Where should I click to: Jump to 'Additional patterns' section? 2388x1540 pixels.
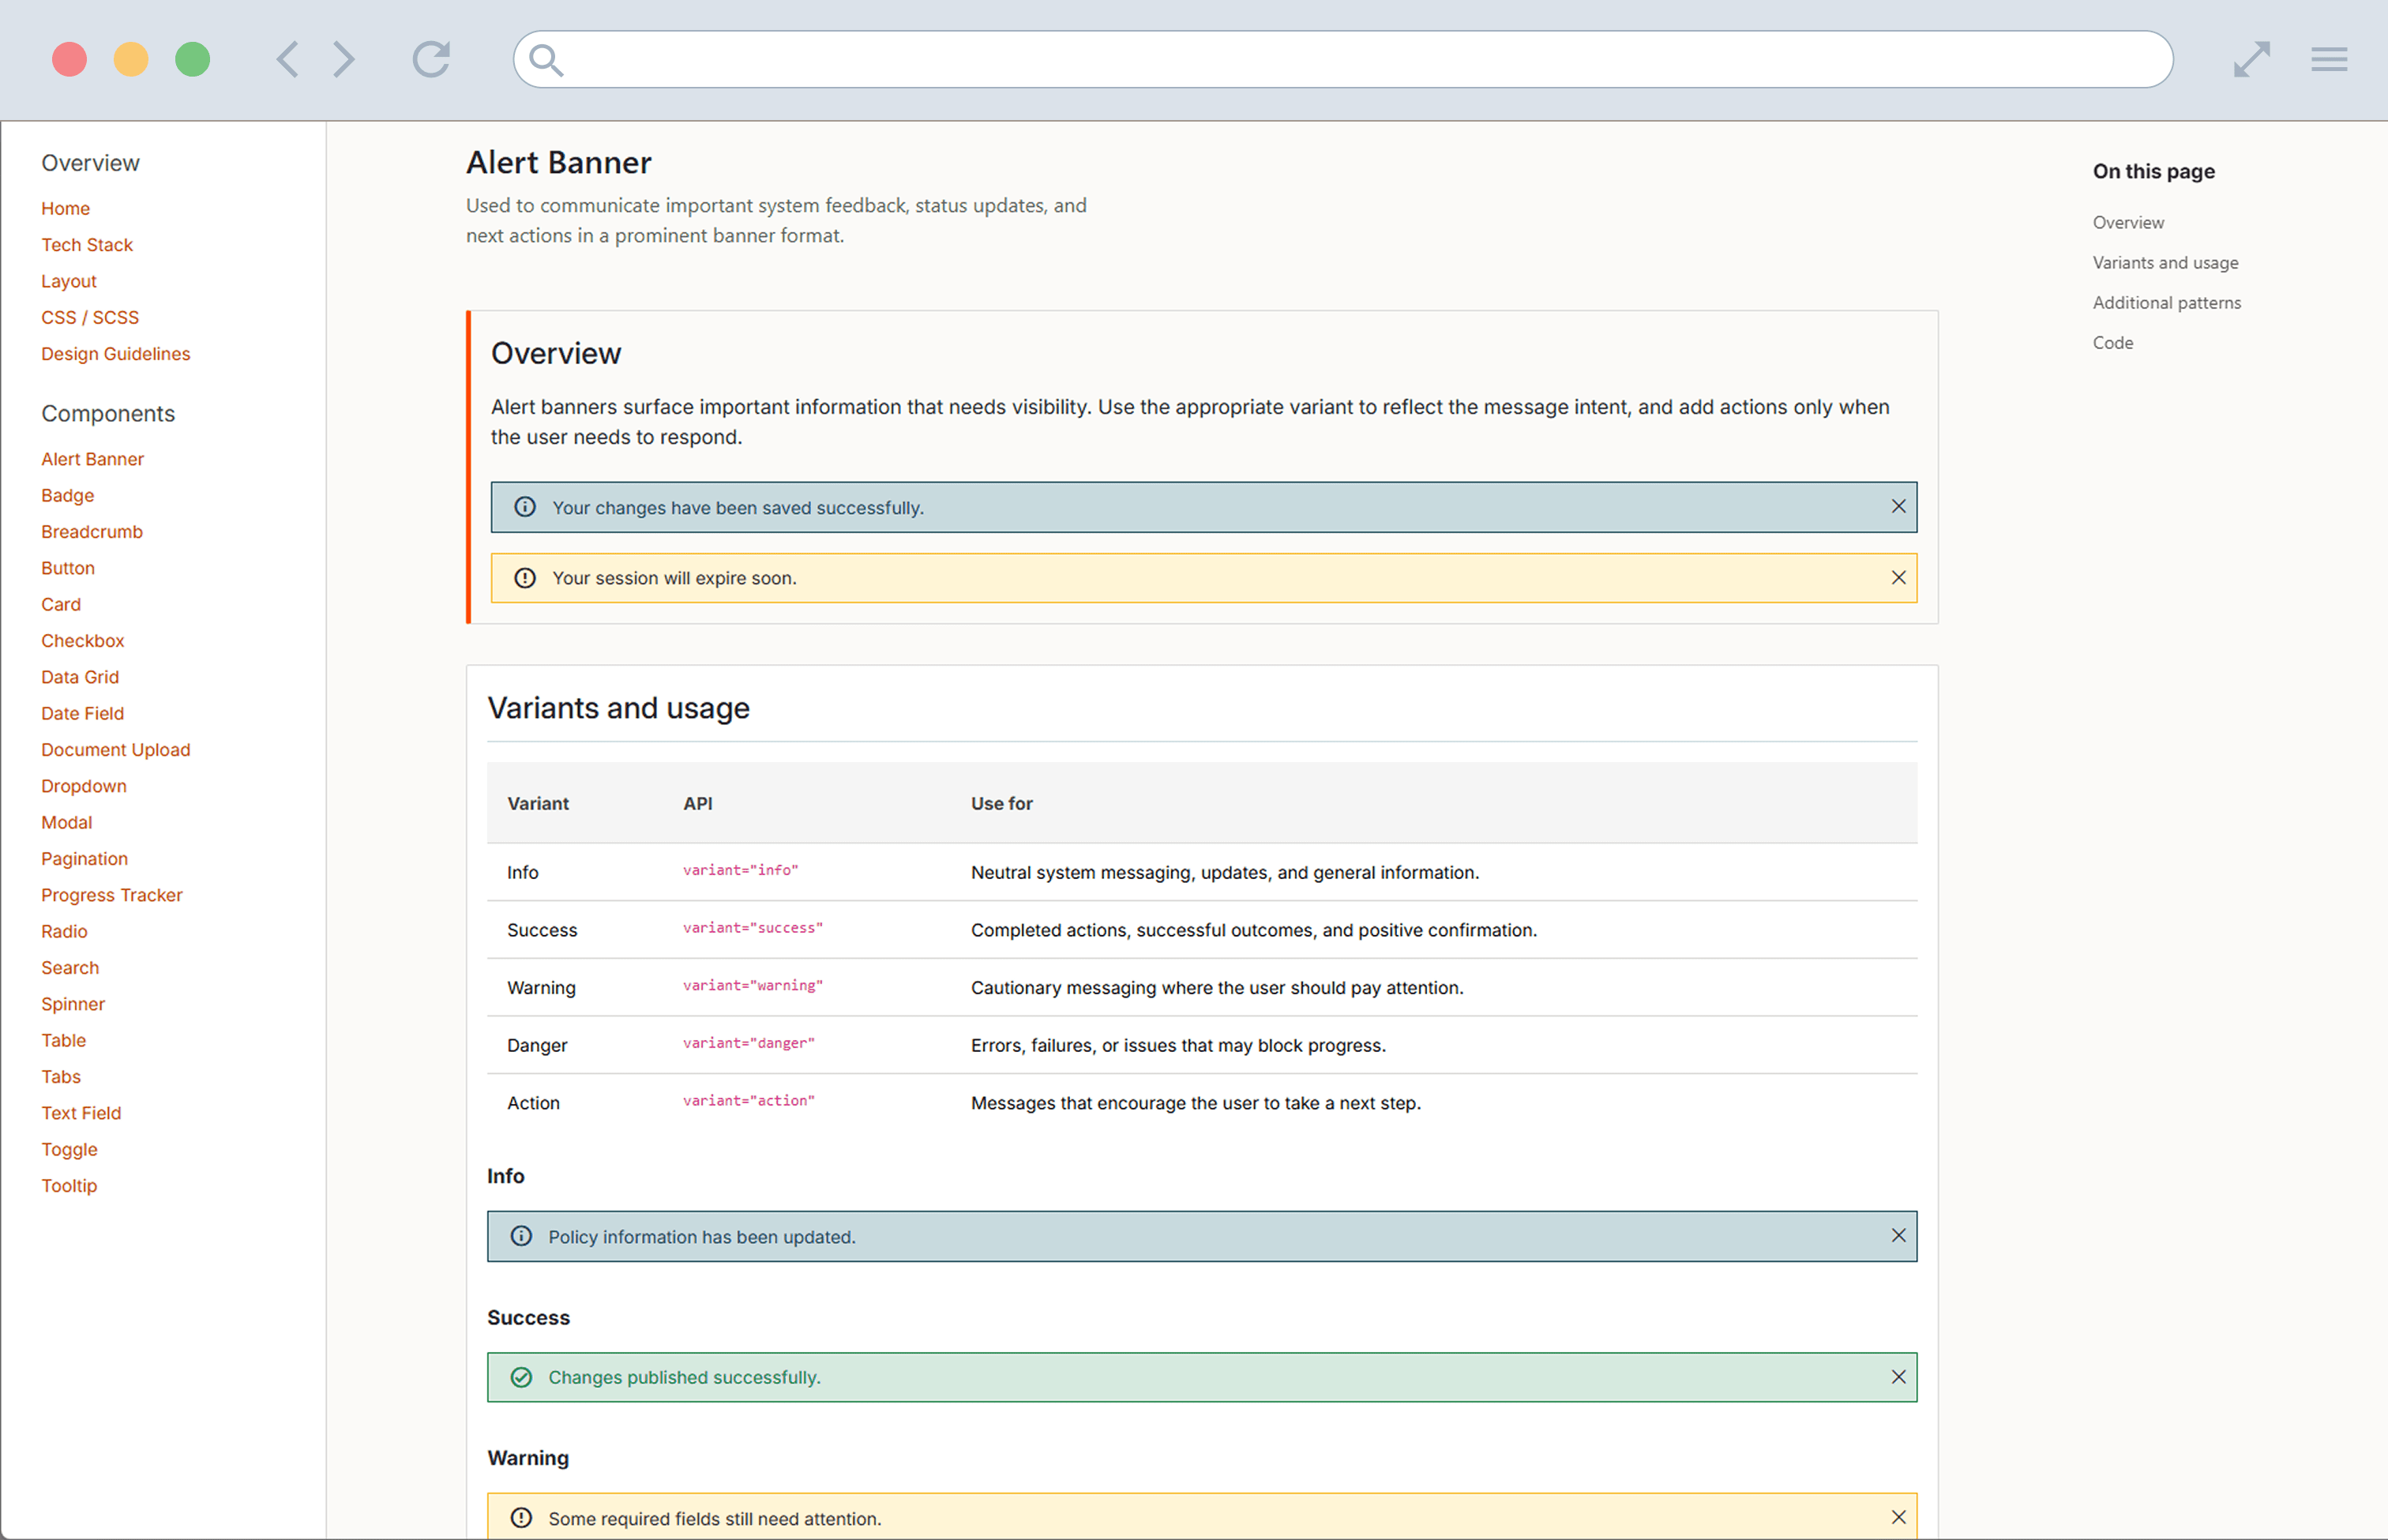(x=2167, y=302)
